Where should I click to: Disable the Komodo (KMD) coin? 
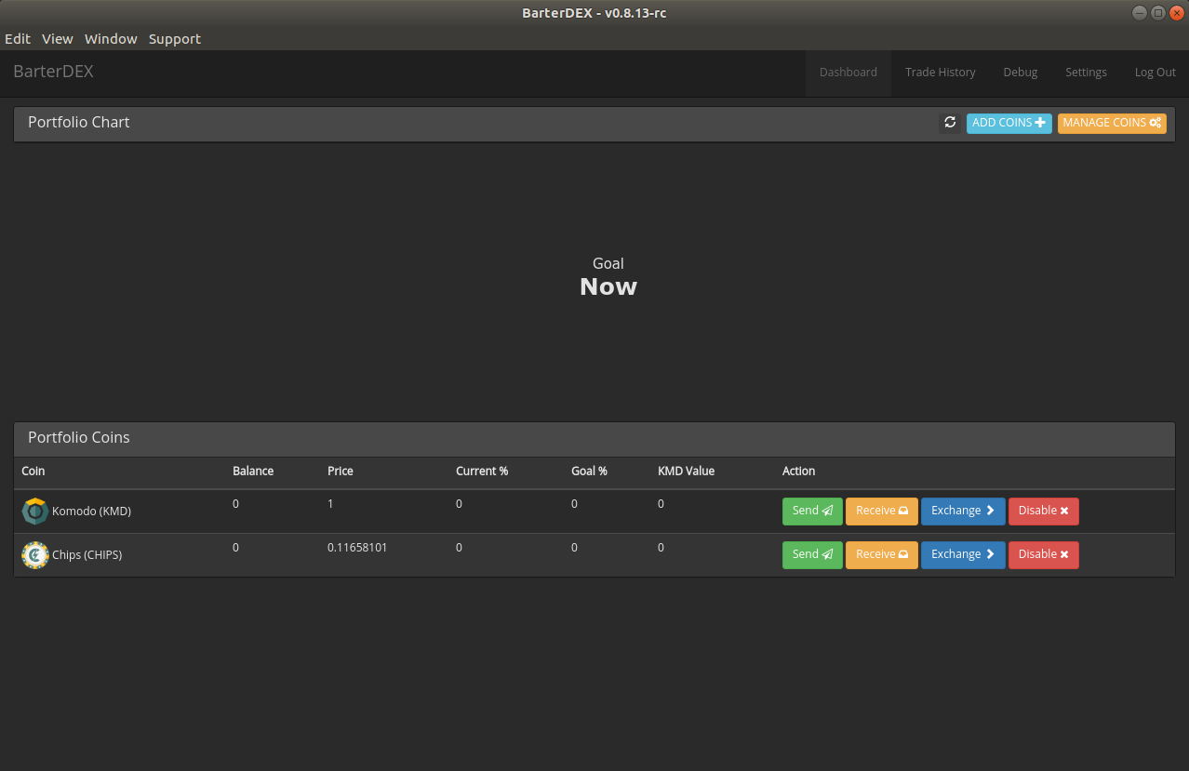click(1043, 511)
